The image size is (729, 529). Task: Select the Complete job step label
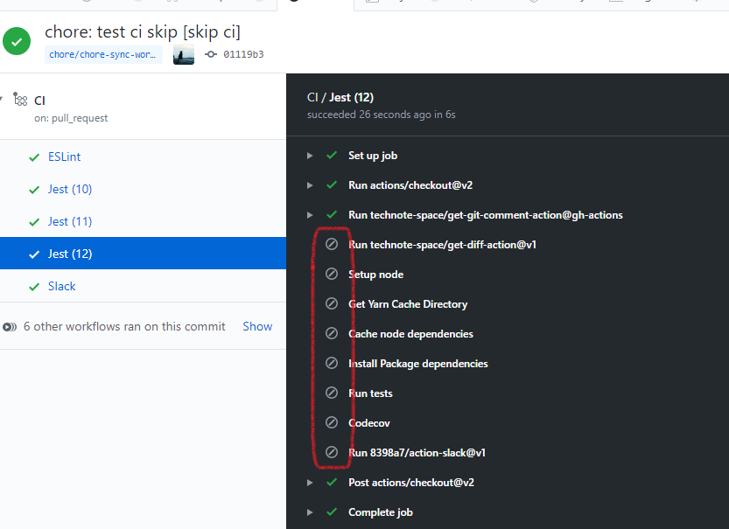click(x=381, y=512)
